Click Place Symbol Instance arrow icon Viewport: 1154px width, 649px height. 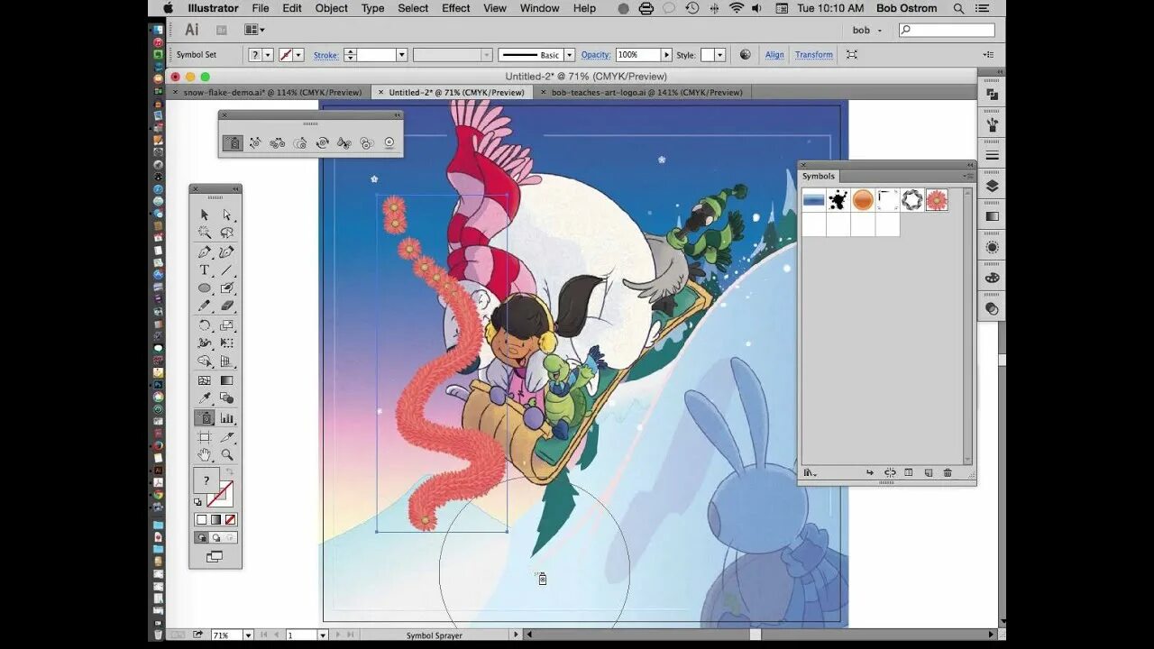tap(870, 472)
